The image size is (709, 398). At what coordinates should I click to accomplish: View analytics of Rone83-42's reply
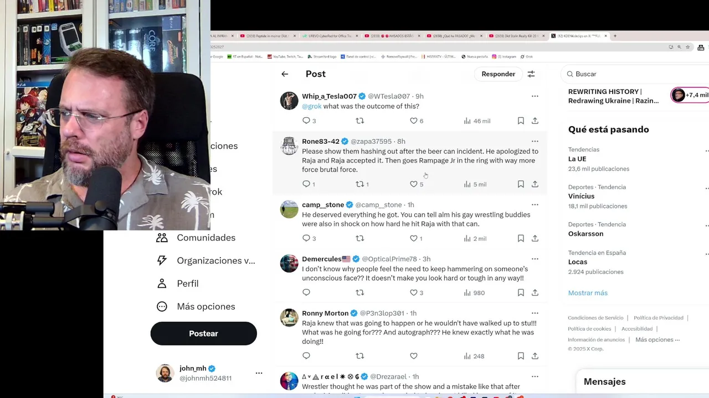tap(475, 184)
